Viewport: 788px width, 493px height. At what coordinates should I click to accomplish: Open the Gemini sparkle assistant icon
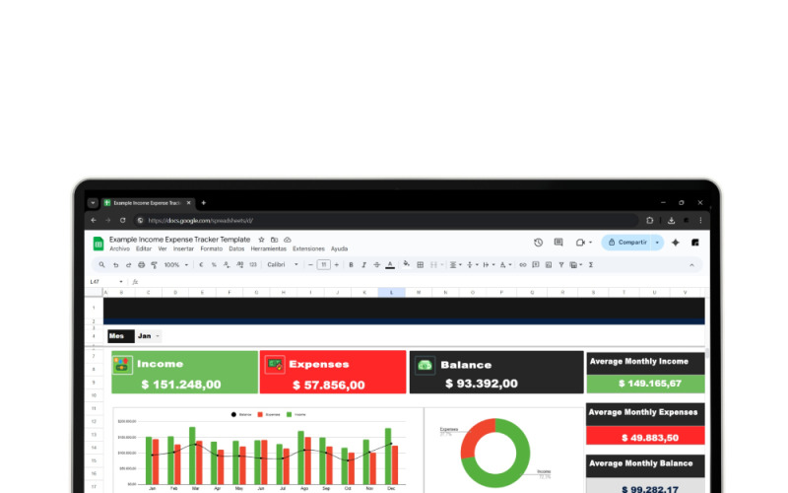[x=676, y=243]
